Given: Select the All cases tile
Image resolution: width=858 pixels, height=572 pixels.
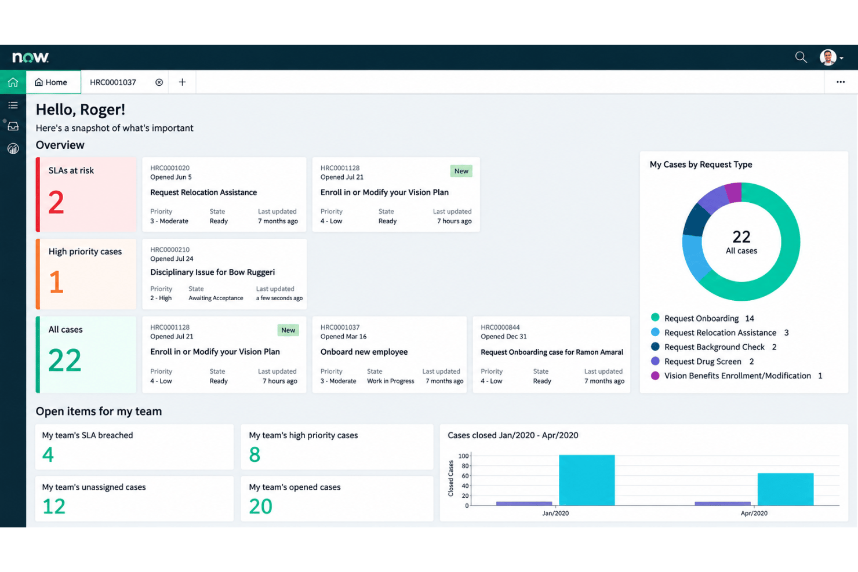Looking at the screenshot, I should [x=86, y=355].
